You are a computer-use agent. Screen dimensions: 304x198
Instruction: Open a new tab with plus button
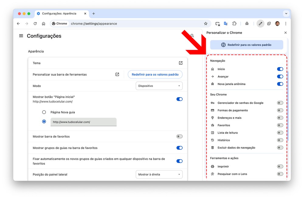[x=94, y=14]
